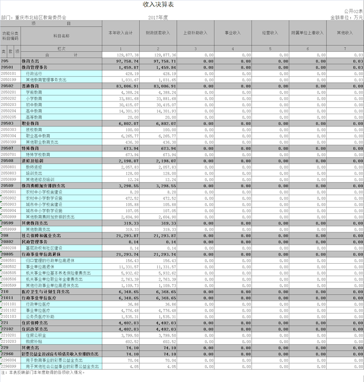Select the 用于教育事业的彩票公益金支出 row label

(54, 360)
